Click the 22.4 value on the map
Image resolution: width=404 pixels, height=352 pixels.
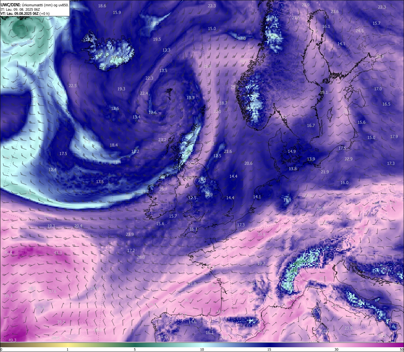pos(144,93)
